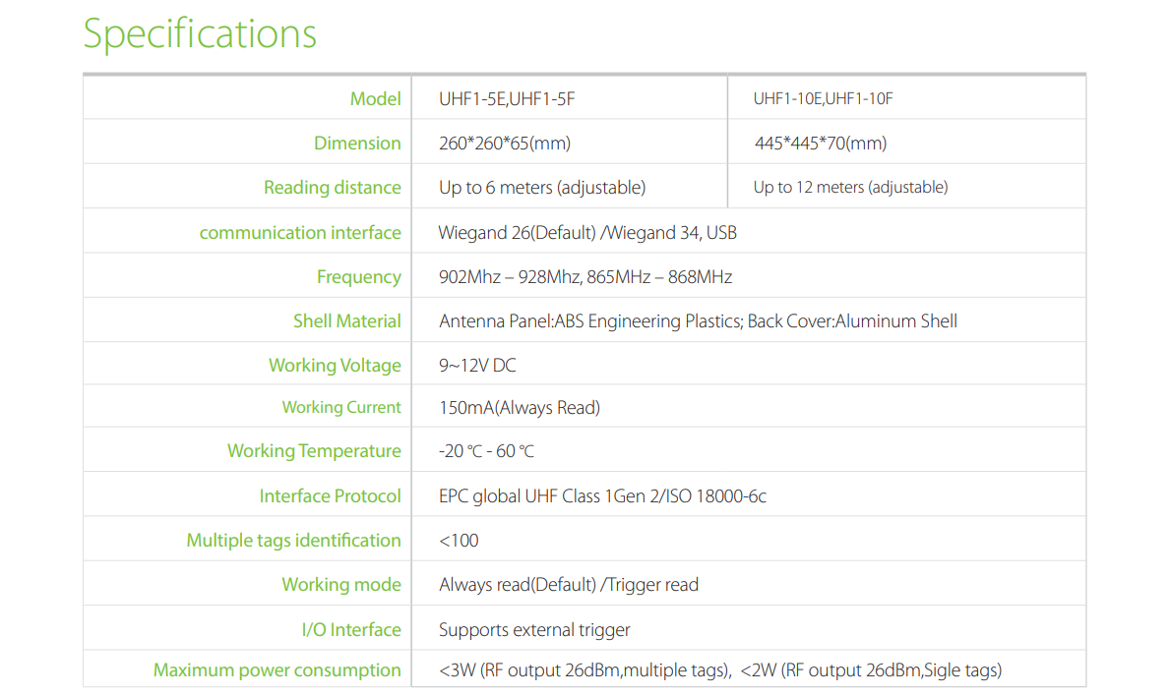Click the Up to 12 meters text

click(x=850, y=188)
